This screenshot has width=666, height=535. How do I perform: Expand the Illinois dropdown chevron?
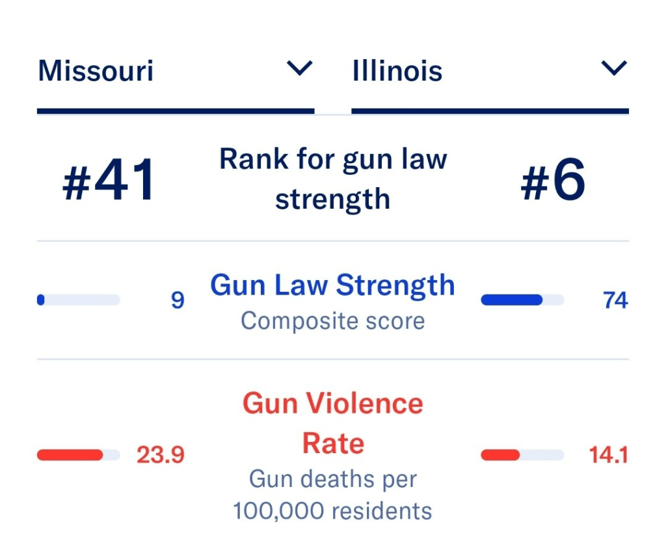[x=614, y=68]
